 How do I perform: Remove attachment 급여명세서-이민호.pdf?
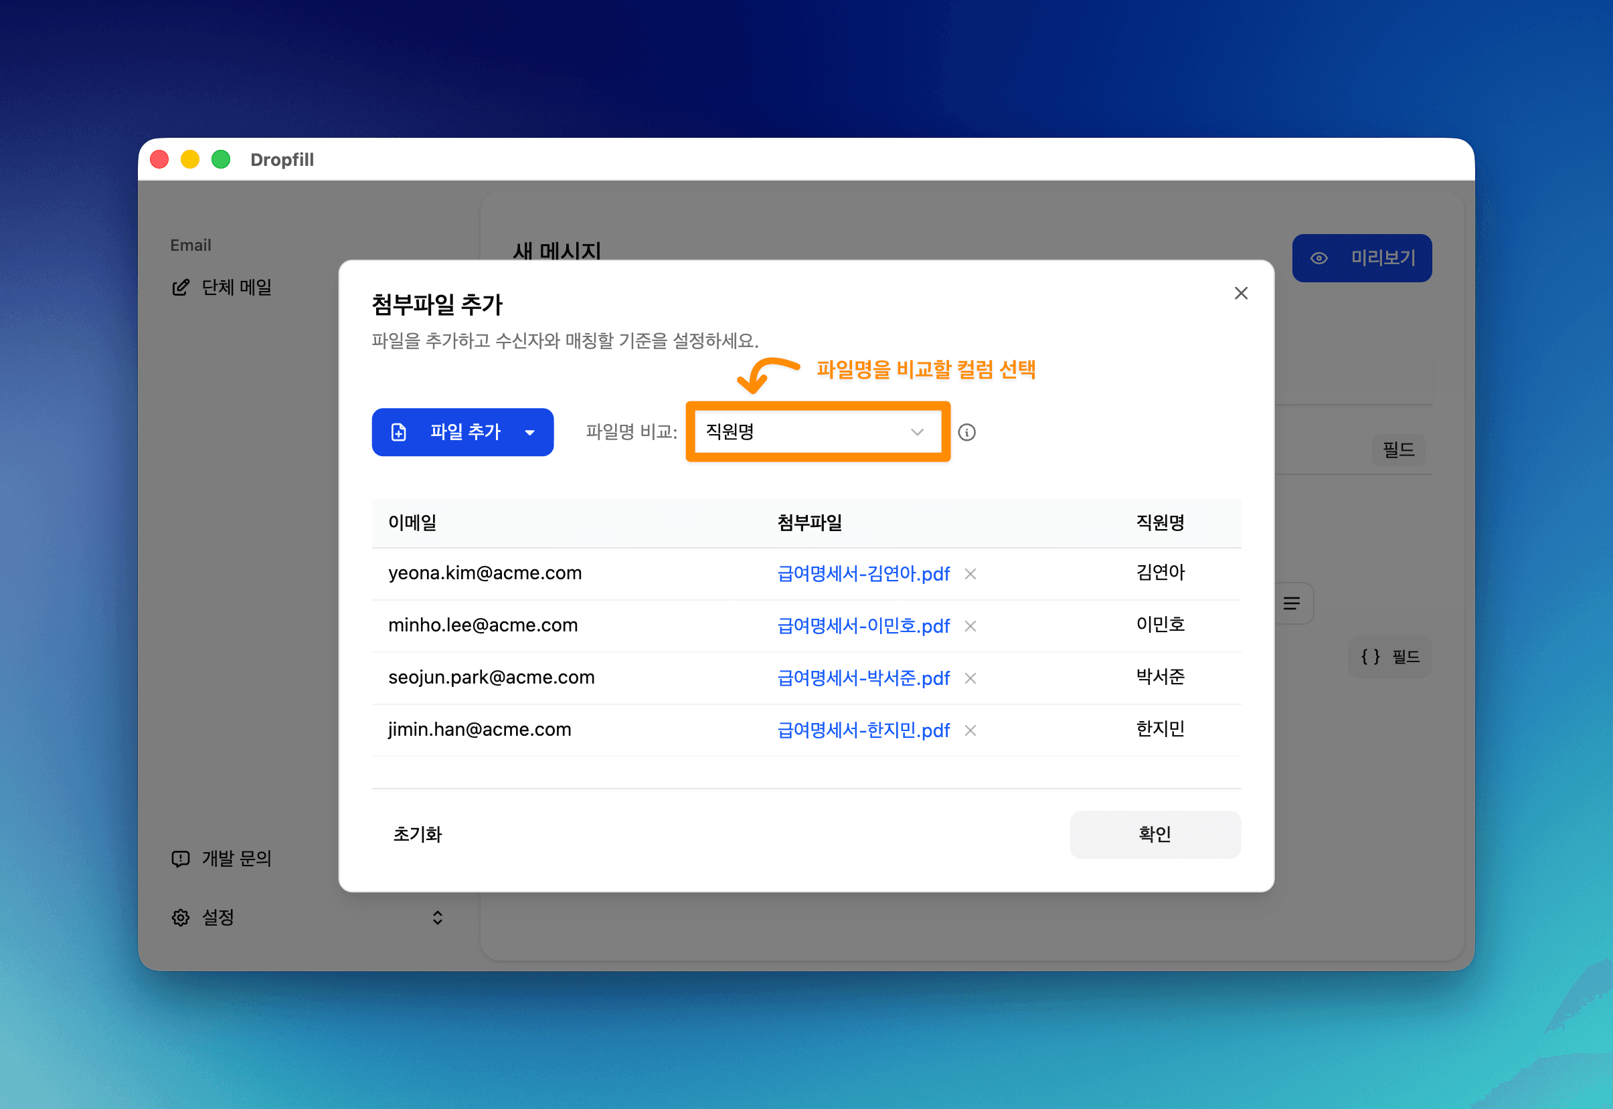tap(970, 626)
